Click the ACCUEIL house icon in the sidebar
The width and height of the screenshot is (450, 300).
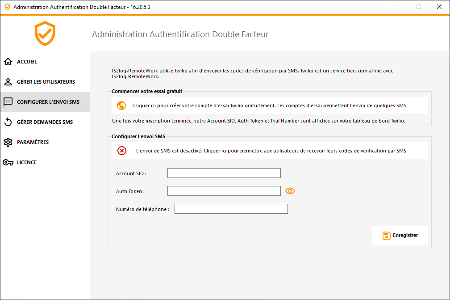(x=8, y=62)
